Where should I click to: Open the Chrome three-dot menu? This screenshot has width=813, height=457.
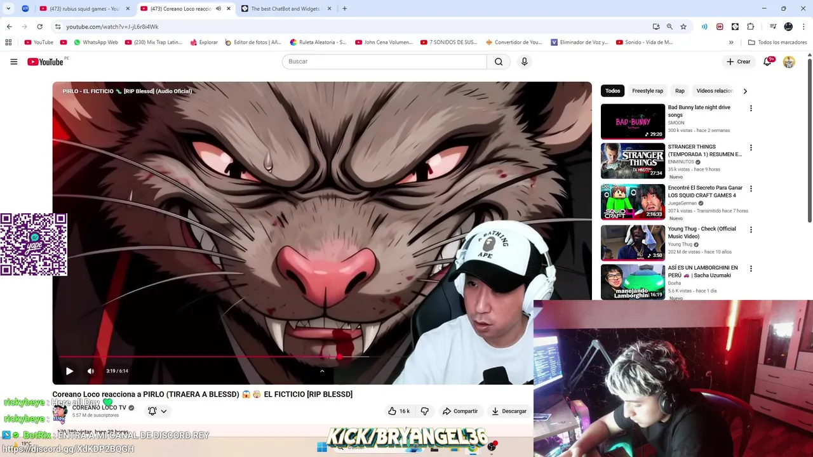[803, 27]
